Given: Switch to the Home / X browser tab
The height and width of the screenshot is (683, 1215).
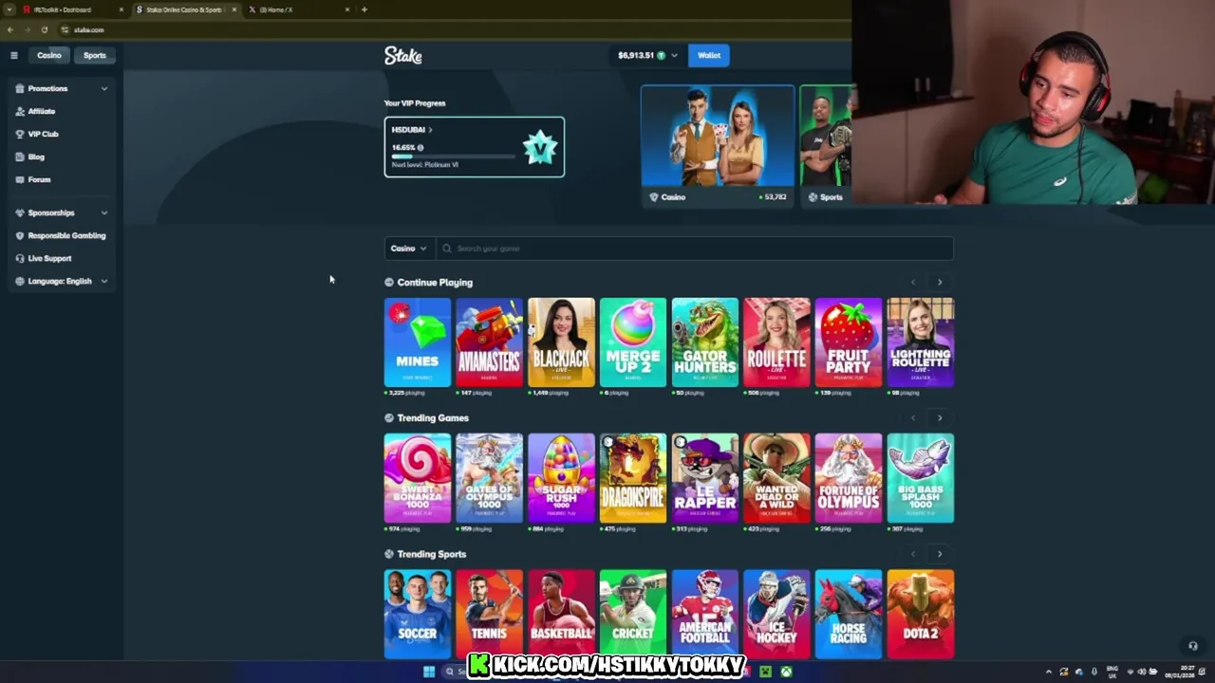Looking at the screenshot, I should click(x=297, y=9).
